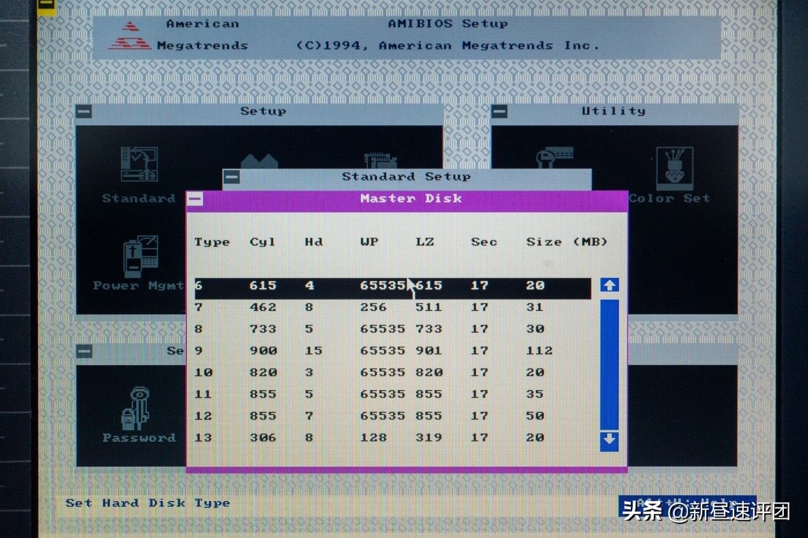Click the 35 MB size value
This screenshot has width=808, height=538.
pyautogui.click(x=535, y=395)
